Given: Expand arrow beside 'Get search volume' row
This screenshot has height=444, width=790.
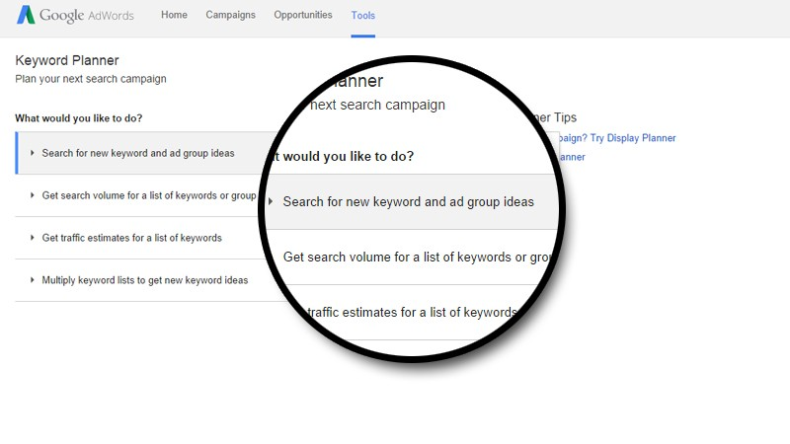Looking at the screenshot, I should point(33,195).
